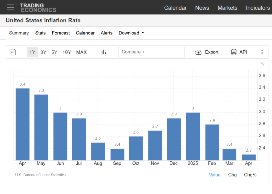272x194 pixels.
Task: Open the Stats tab
Action: tap(40, 33)
